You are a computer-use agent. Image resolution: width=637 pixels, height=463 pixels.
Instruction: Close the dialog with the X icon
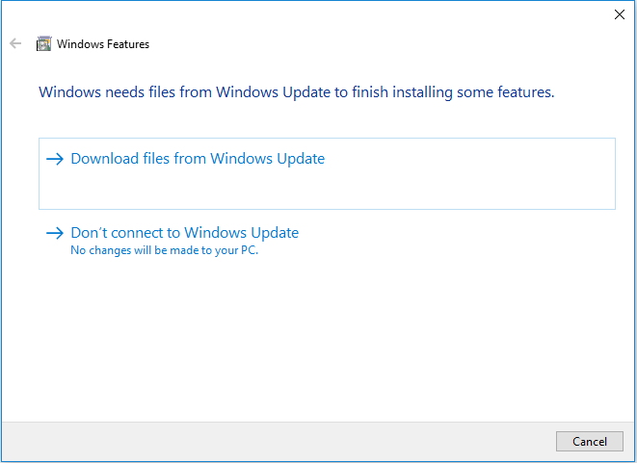tap(619, 14)
